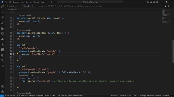The width and height of the screenshot is (174, 97).
Task: Open the Run and Debug view
Action: tap(3, 23)
